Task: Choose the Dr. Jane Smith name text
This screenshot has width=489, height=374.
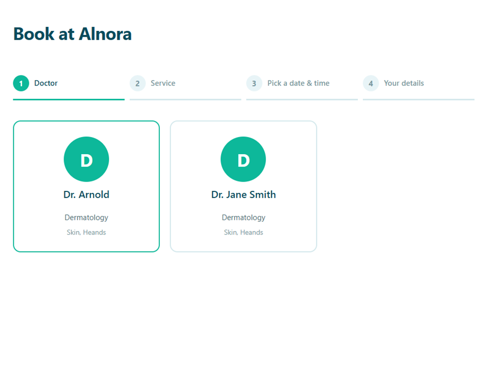Action: point(244,194)
